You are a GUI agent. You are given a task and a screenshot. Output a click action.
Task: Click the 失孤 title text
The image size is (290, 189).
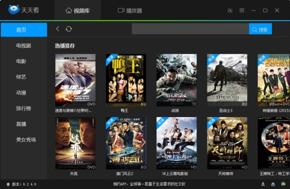(x=74, y=174)
